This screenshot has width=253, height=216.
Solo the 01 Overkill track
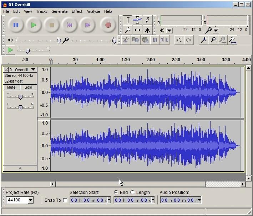point(29,87)
